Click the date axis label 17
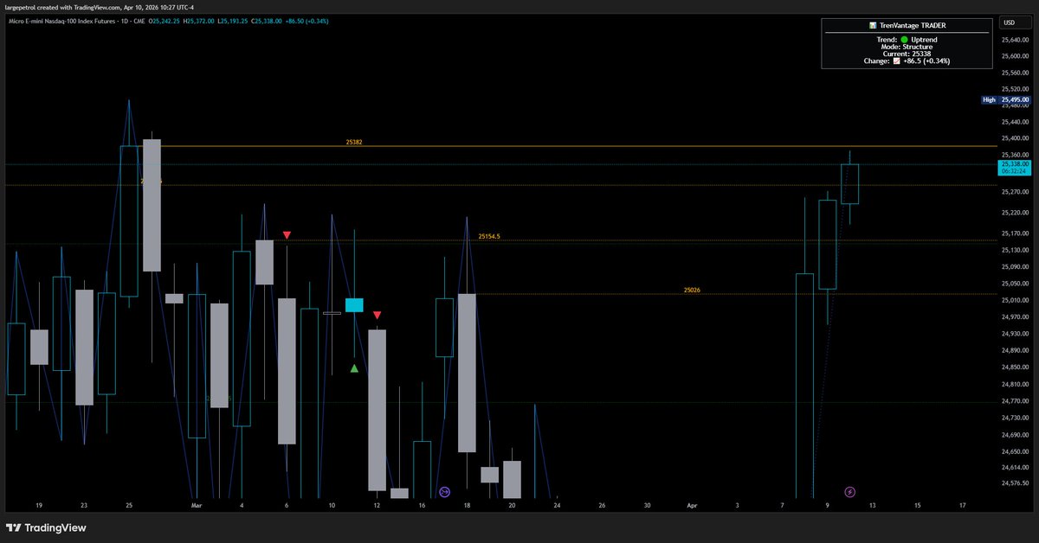 click(x=962, y=505)
